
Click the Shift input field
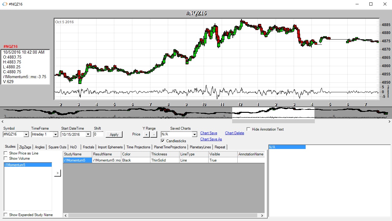coord(99,134)
